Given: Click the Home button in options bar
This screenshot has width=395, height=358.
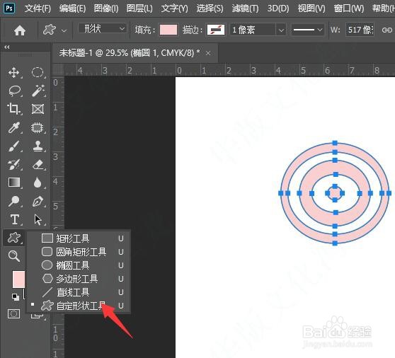Looking at the screenshot, I should 20,30.
